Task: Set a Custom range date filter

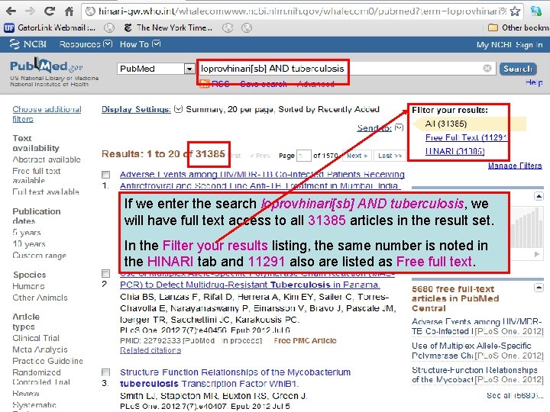Action: 39,256
